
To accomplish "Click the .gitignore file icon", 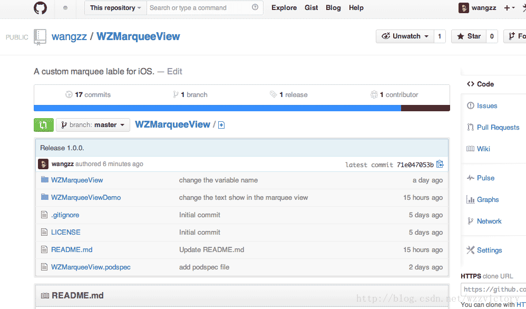I will pos(44,215).
